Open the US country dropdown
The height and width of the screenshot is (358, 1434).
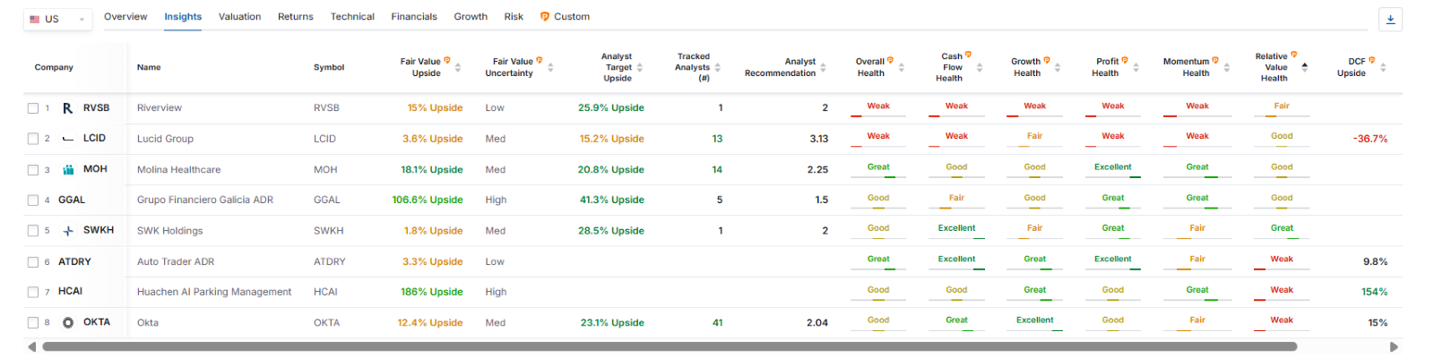(x=57, y=19)
